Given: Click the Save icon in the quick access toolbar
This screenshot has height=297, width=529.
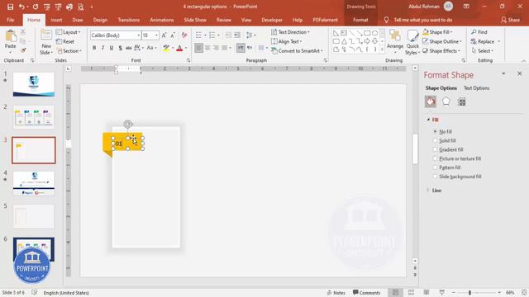Looking at the screenshot, I should coord(11,7).
